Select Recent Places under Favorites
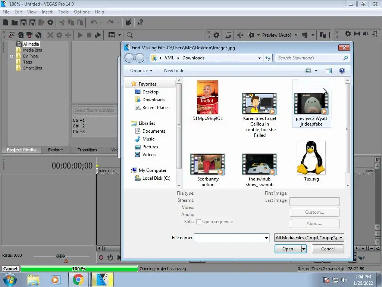 click(156, 108)
